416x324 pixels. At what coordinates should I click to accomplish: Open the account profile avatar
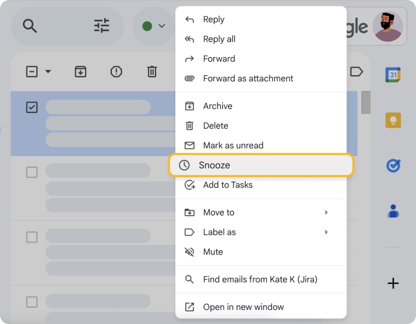click(x=388, y=26)
